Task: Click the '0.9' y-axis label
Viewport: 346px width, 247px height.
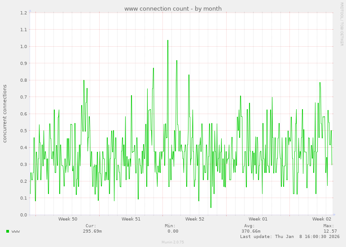Action: [24, 63]
